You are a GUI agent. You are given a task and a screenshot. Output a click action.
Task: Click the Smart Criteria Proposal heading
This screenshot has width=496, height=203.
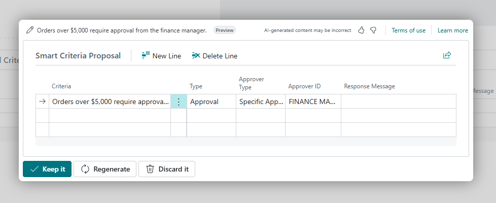click(x=78, y=56)
